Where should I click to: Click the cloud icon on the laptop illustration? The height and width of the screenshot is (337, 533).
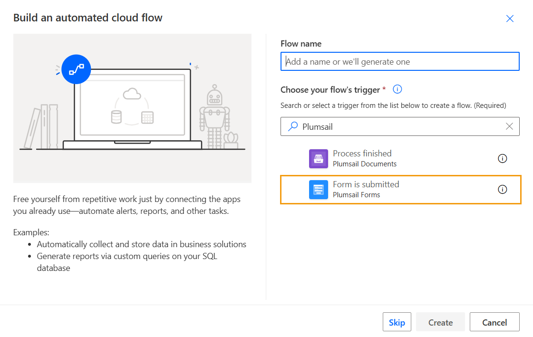(132, 94)
